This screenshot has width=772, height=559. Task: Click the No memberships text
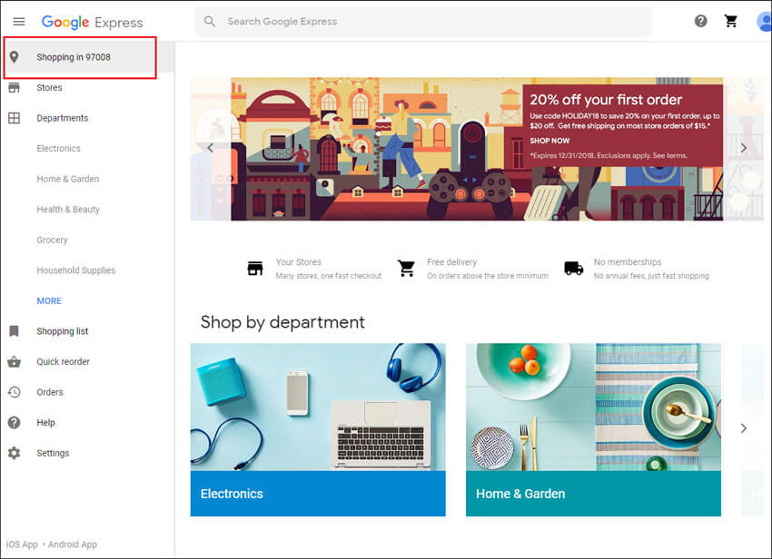pos(628,262)
